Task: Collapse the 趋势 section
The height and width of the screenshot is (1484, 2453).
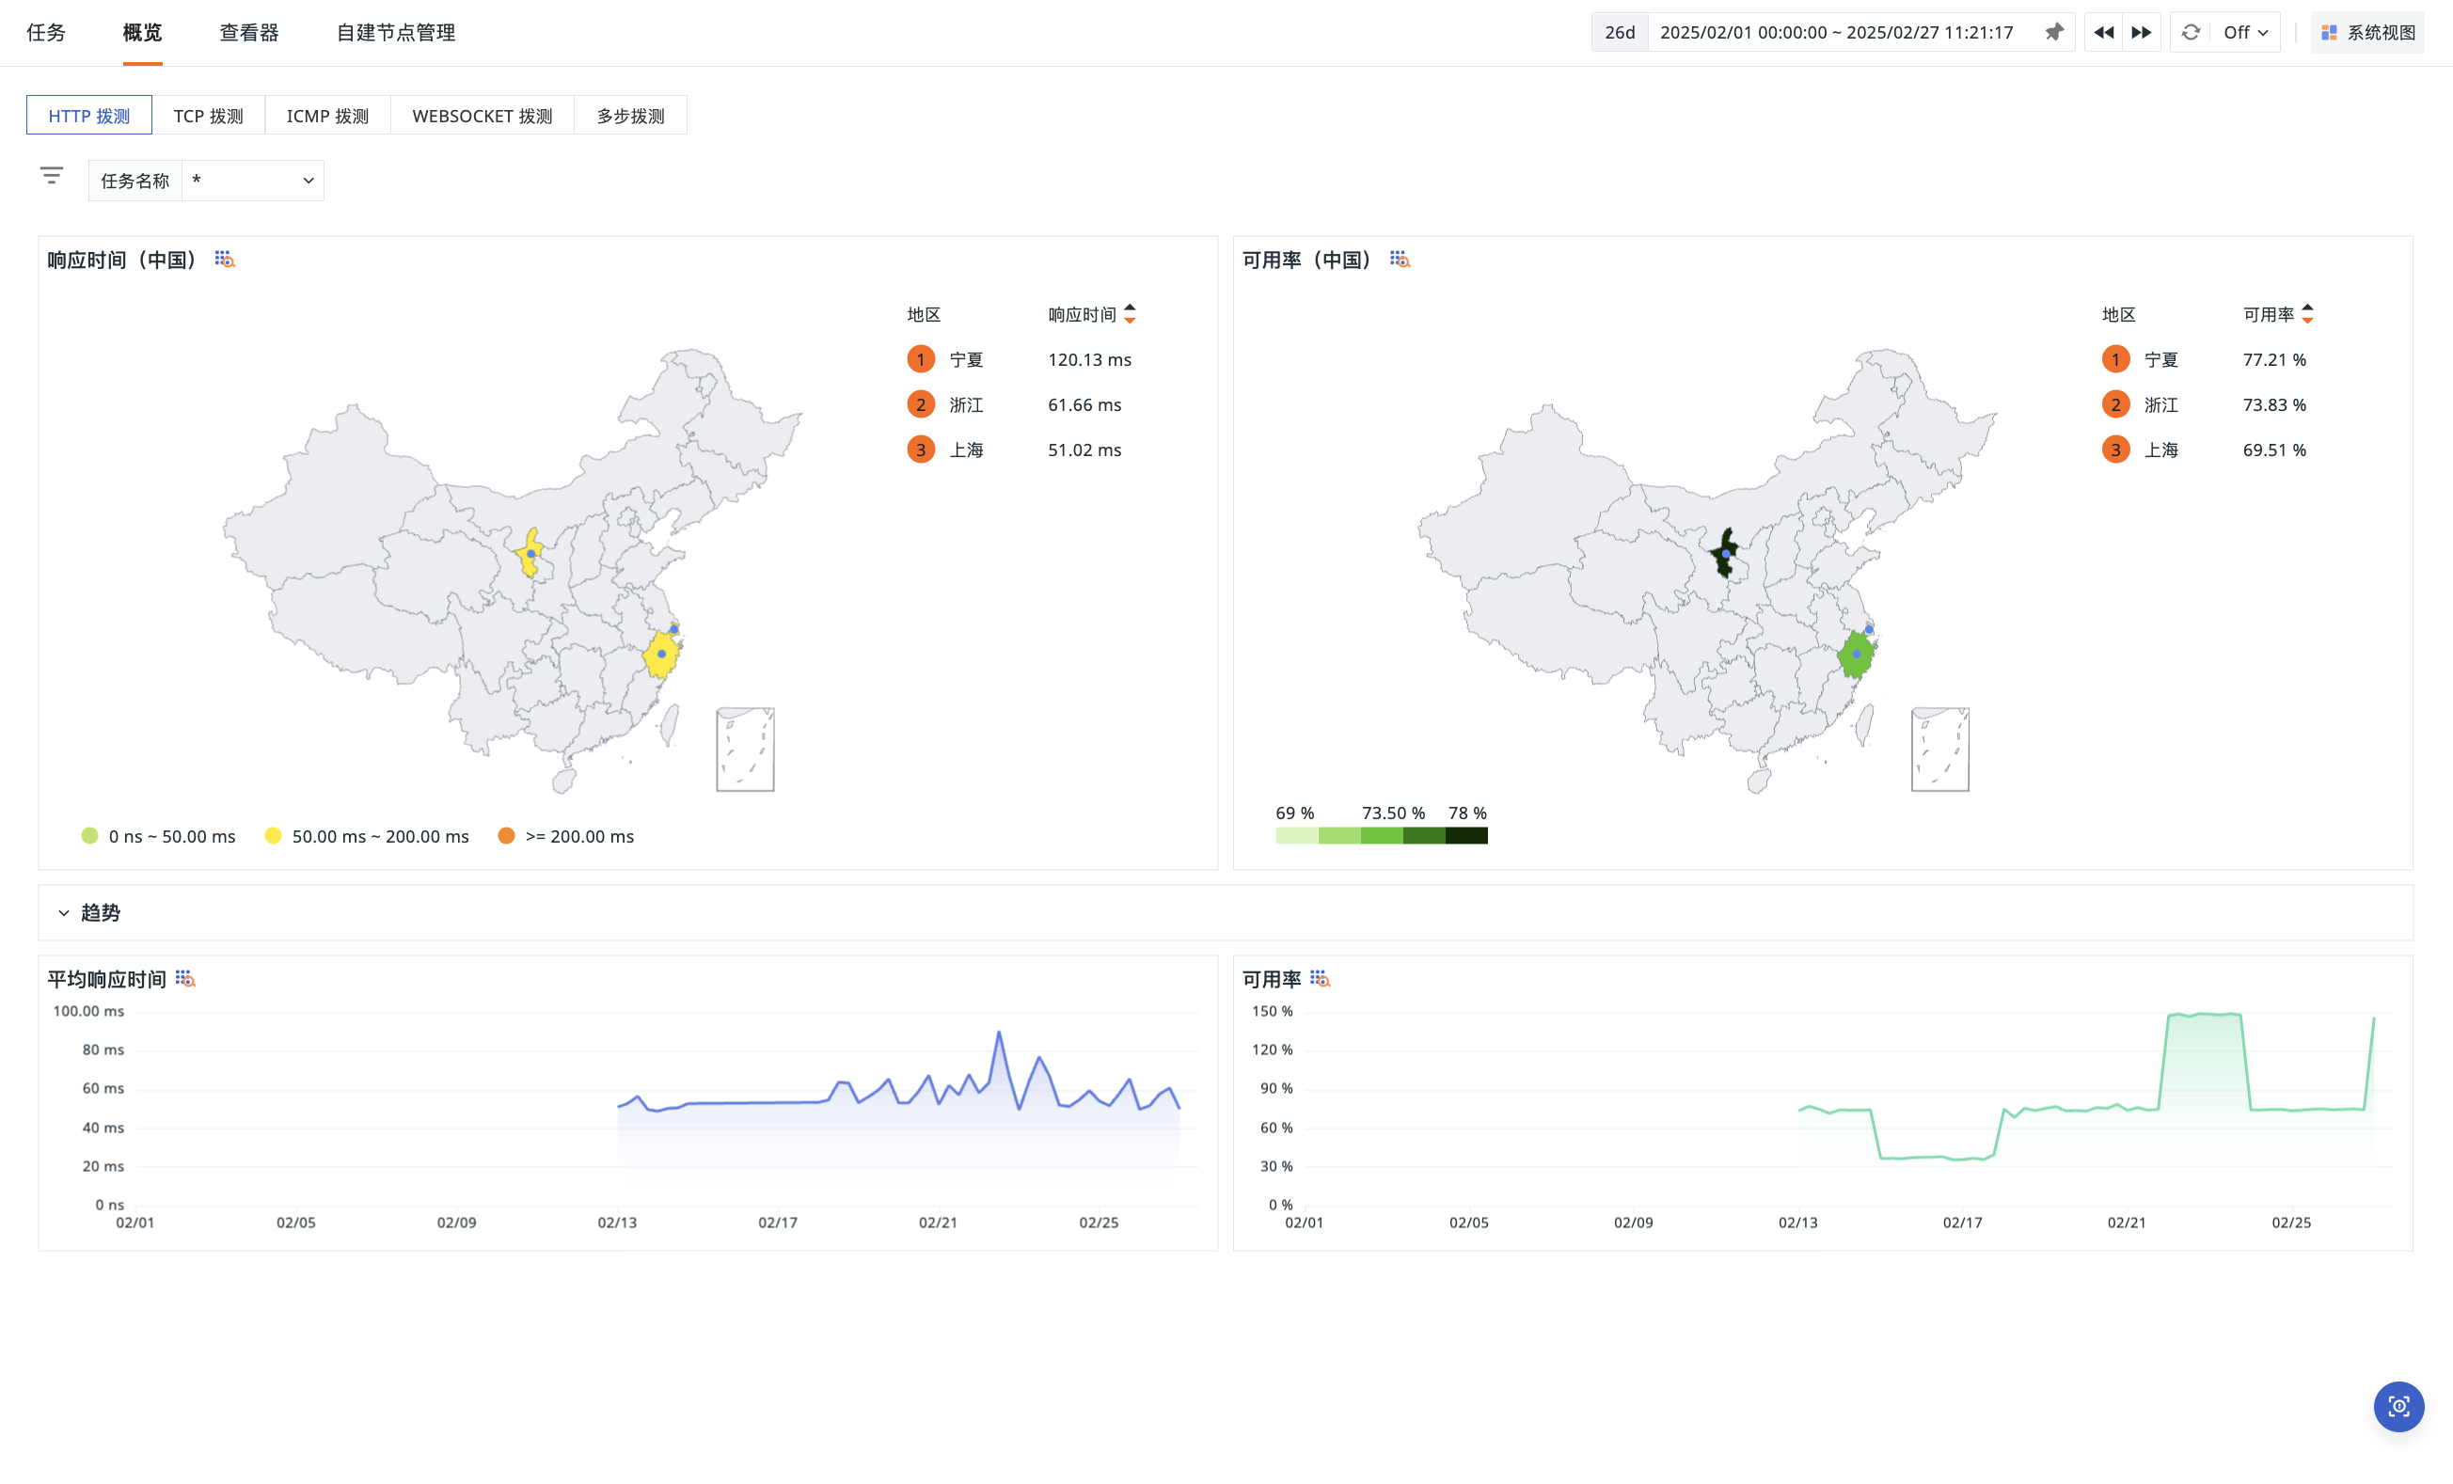Action: click(x=64, y=913)
